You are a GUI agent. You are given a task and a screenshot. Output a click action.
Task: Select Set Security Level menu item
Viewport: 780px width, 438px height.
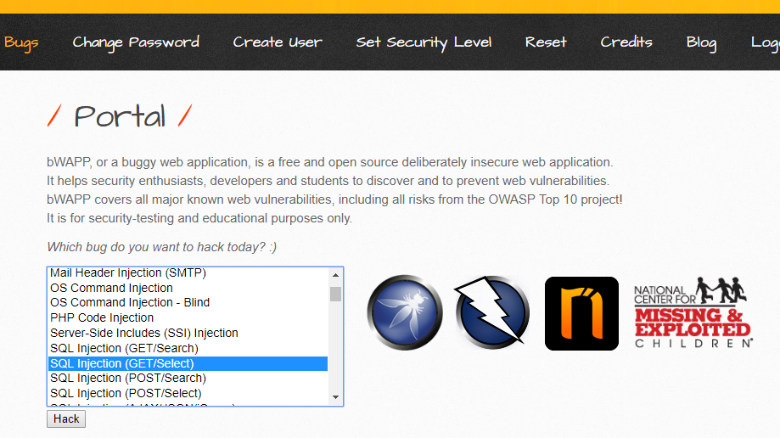[424, 42]
